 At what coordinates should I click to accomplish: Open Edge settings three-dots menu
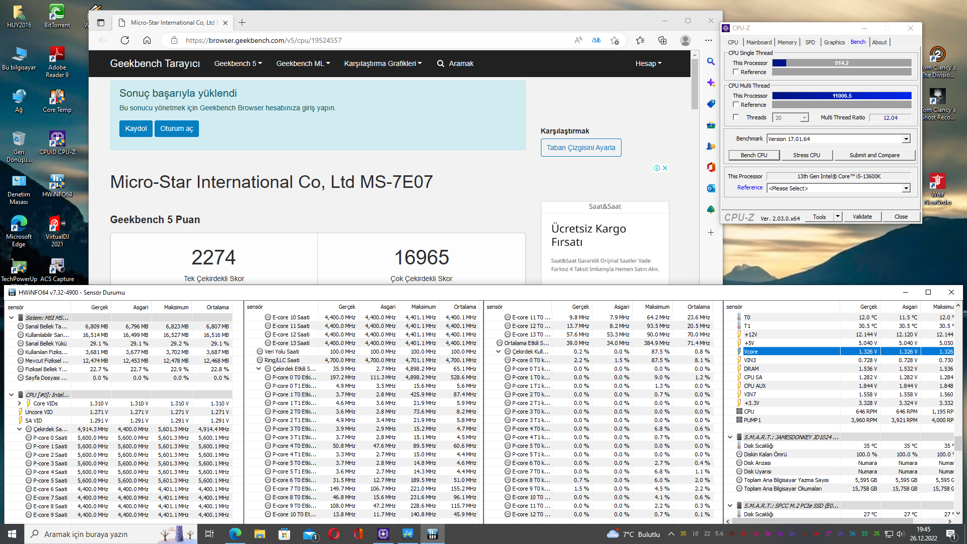[709, 40]
